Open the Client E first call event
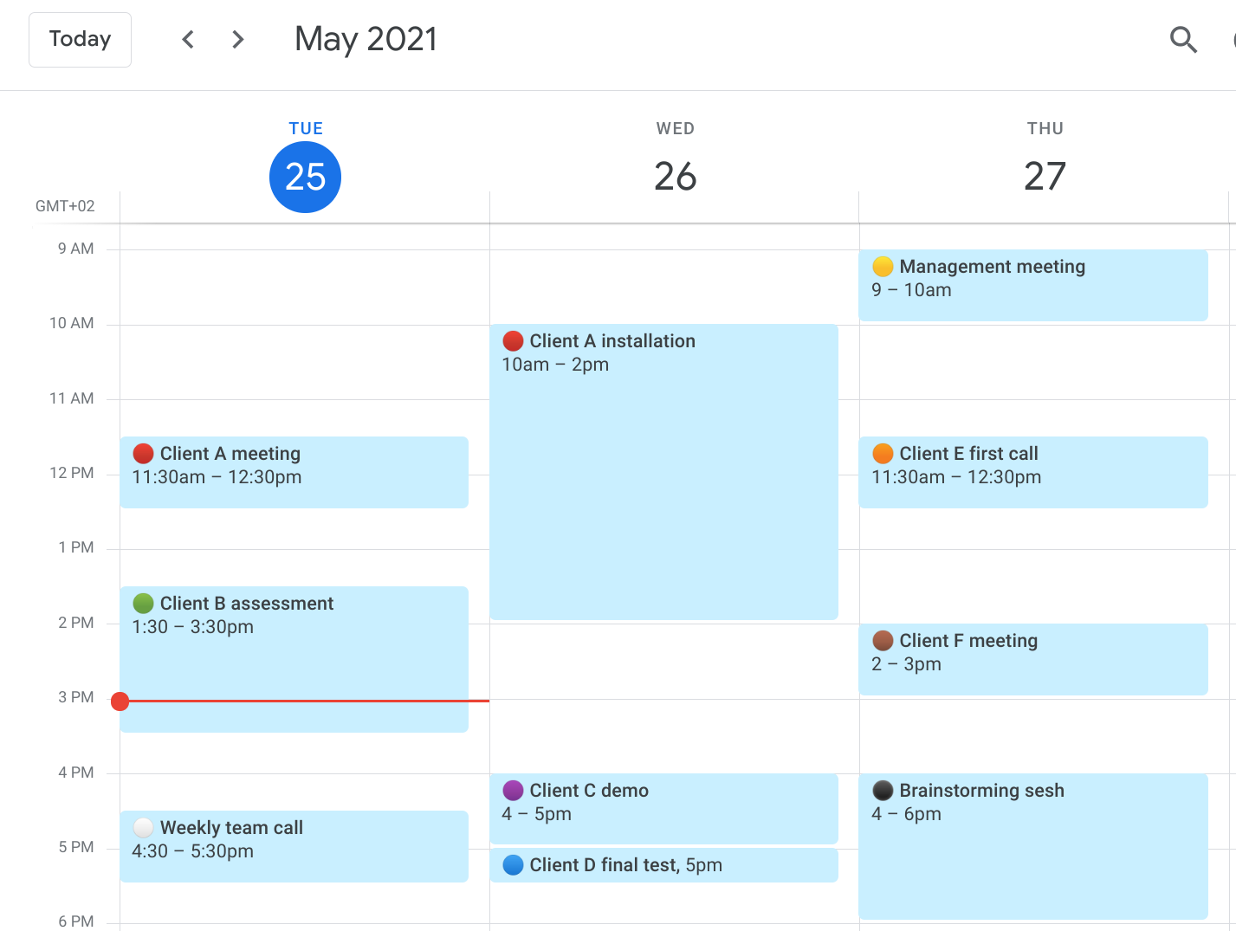The image size is (1236, 931). [1033, 472]
